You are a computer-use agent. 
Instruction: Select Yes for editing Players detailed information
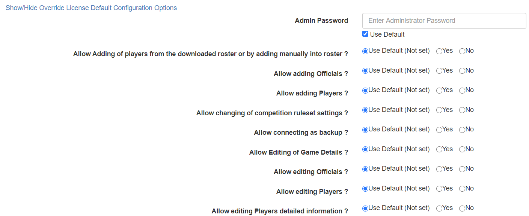[x=439, y=209]
